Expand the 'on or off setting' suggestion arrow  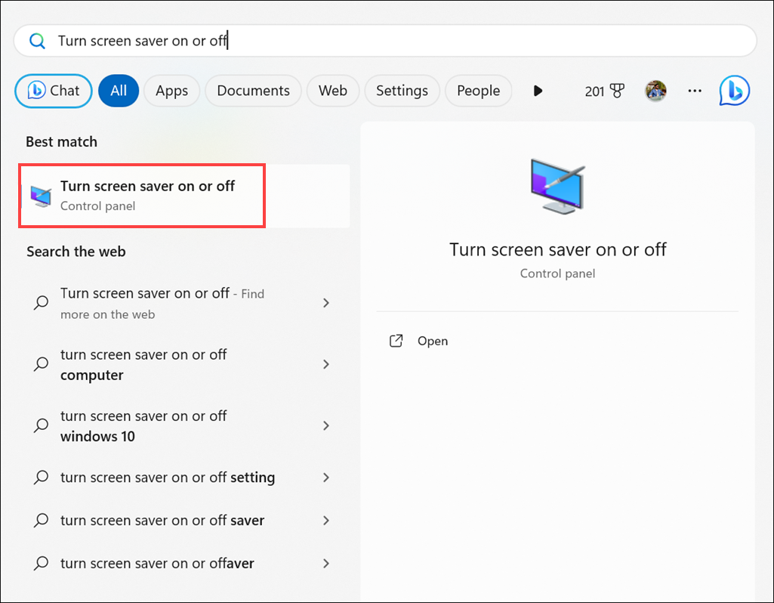[x=326, y=478]
